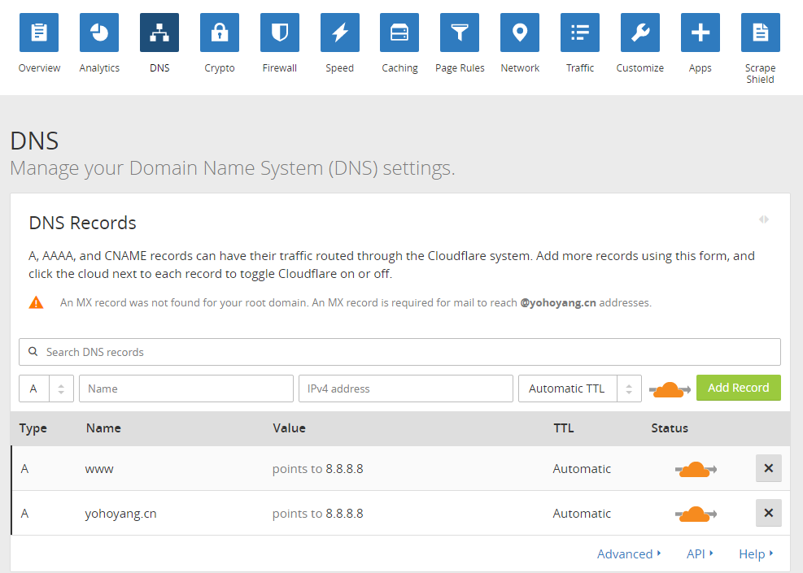This screenshot has width=803, height=573.
Task: Toggle Cloudflare proxy cloud for www record
Action: (x=695, y=469)
